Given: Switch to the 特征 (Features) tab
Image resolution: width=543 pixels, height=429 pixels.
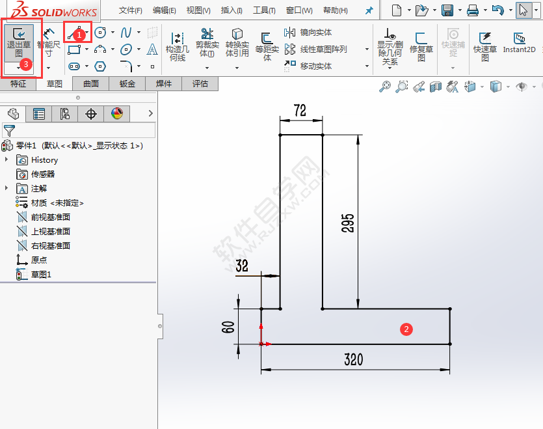Looking at the screenshot, I should (x=18, y=83).
